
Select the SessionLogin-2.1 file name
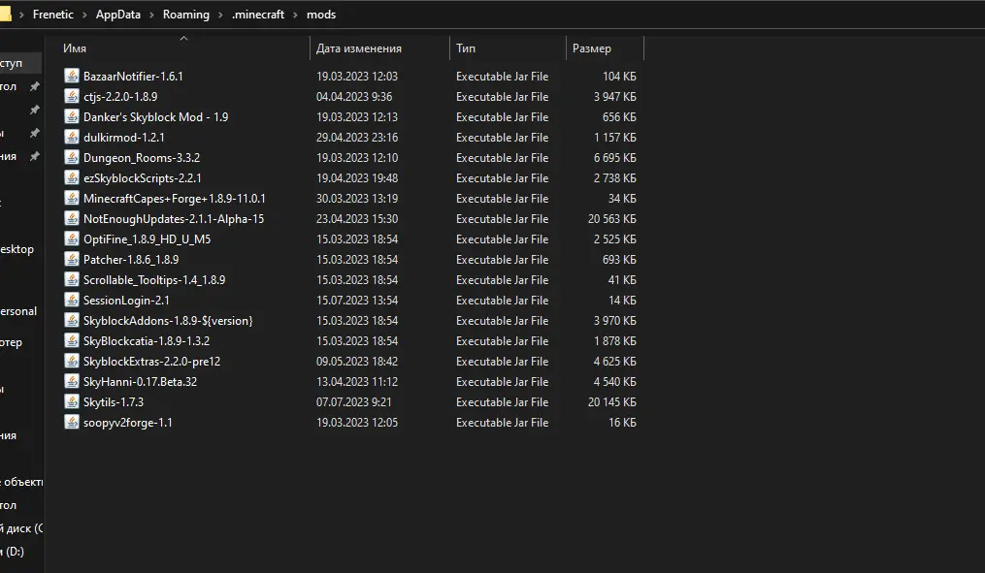tap(126, 301)
